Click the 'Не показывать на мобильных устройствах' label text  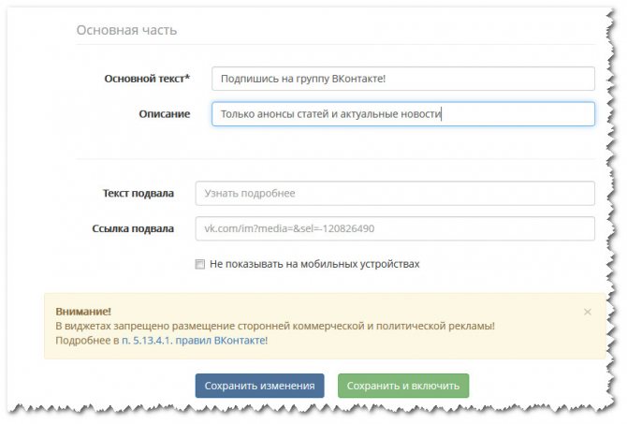pos(314,264)
